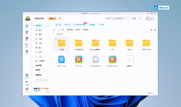181x107 pixels.
Task: Open the three-dot more menu near search
Action: 140,18
